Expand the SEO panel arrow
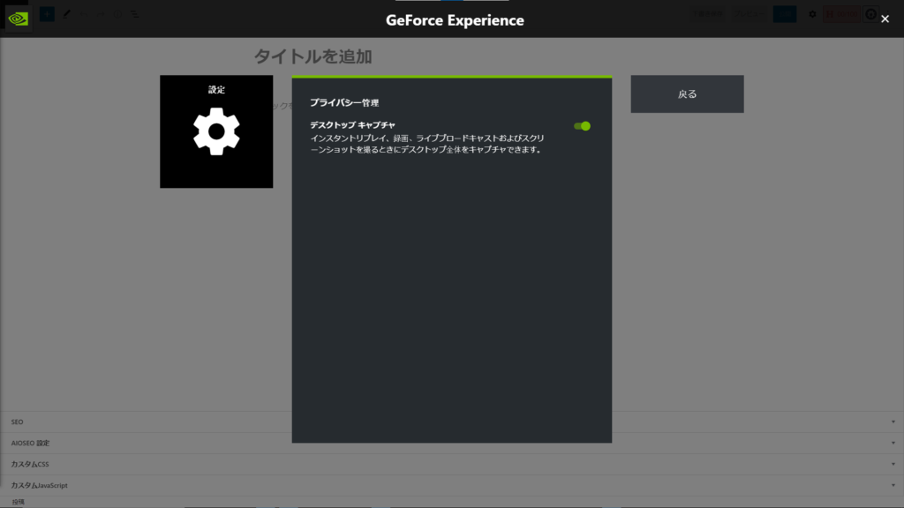The height and width of the screenshot is (508, 904). [x=893, y=422]
